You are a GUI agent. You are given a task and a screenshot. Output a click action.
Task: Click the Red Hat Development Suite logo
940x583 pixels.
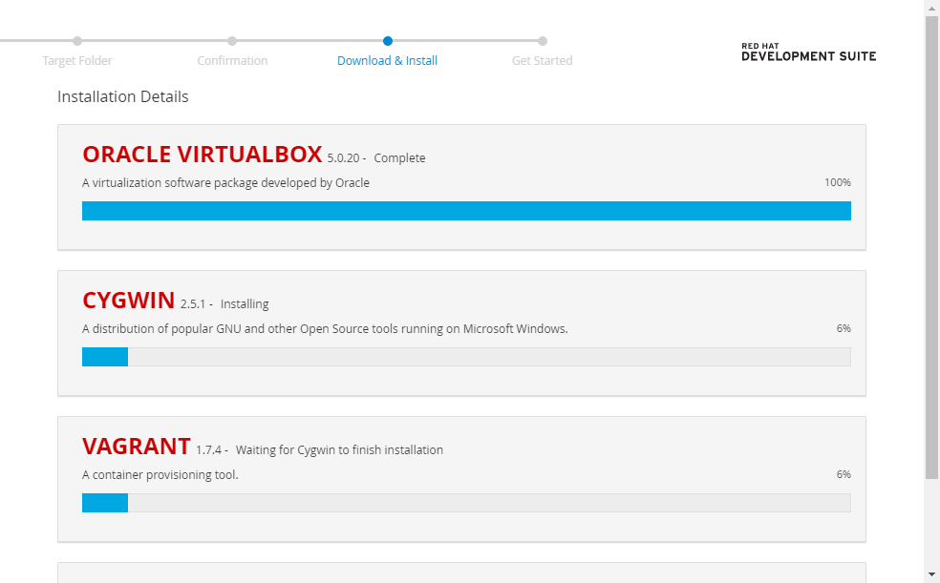[x=808, y=52]
